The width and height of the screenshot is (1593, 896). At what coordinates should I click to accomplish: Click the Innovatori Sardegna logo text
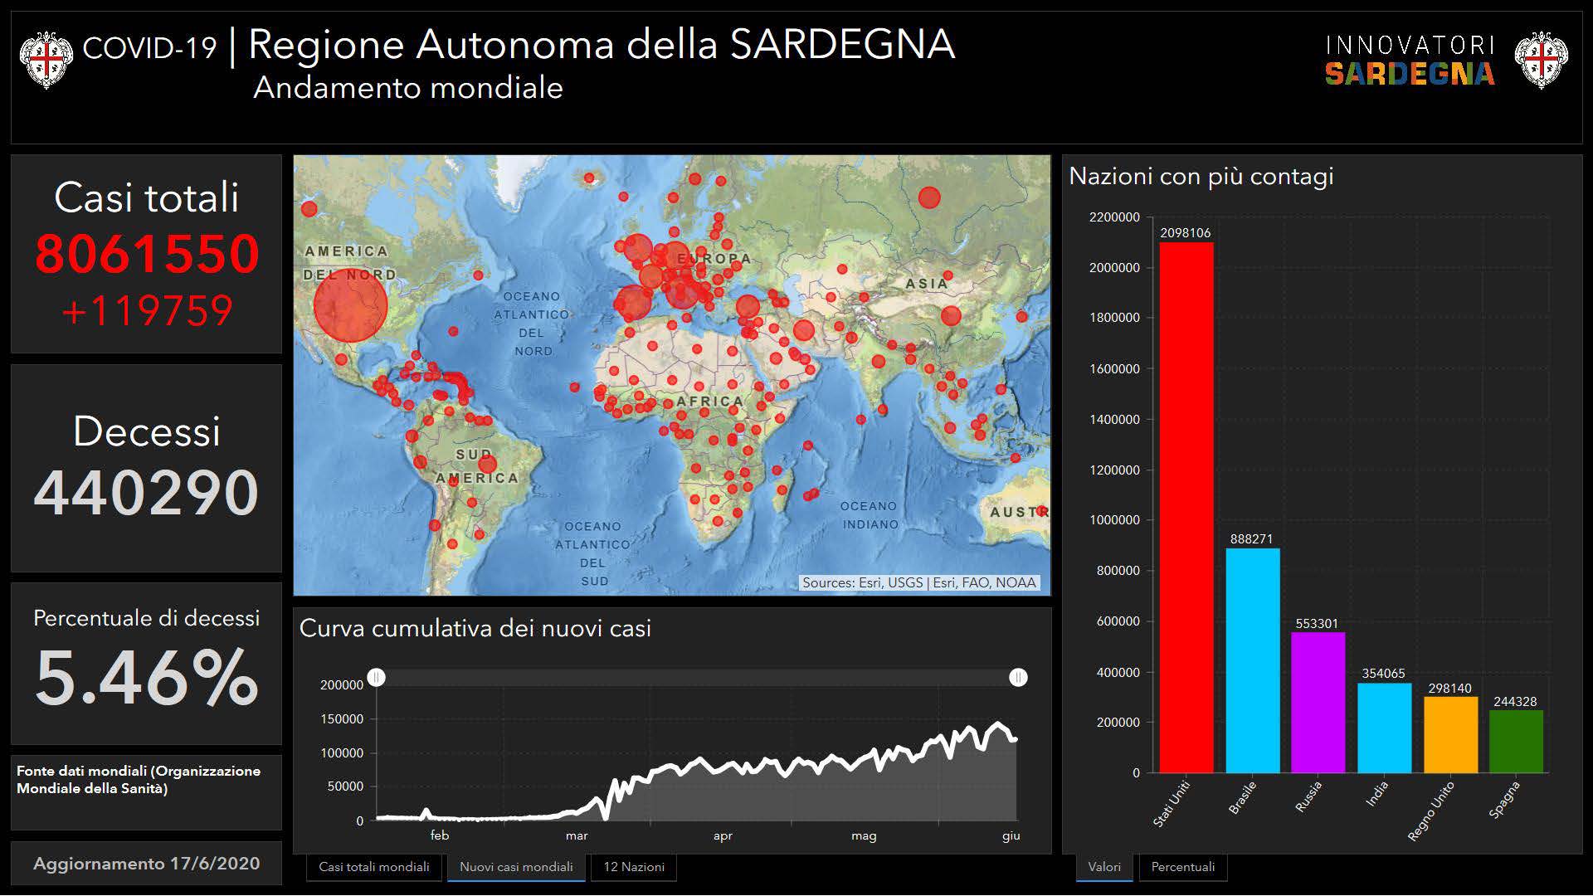pos(1409,61)
